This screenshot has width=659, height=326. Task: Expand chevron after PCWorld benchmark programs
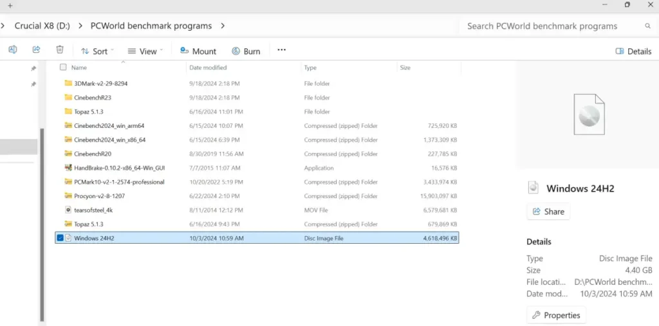click(x=223, y=26)
